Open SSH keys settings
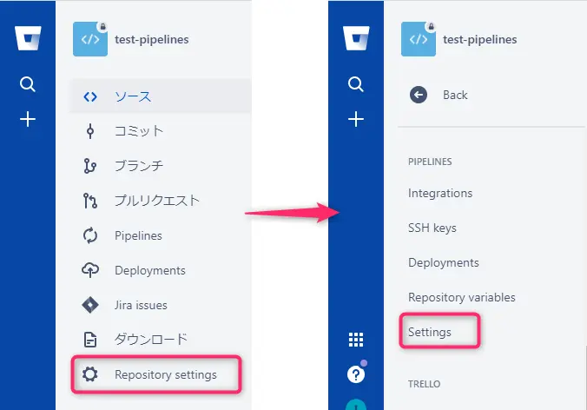This screenshot has height=410, width=587. point(432,228)
